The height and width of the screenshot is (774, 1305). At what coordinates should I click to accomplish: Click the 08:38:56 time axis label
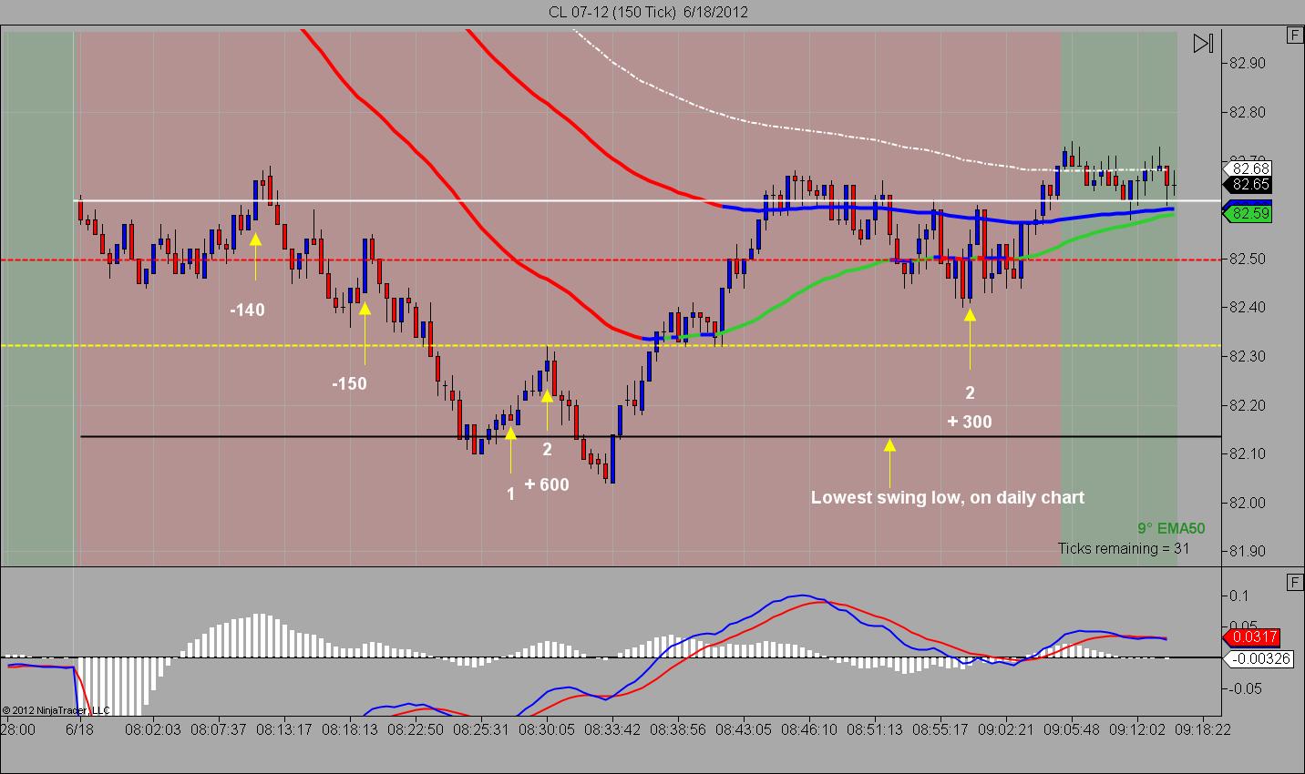coord(678,729)
